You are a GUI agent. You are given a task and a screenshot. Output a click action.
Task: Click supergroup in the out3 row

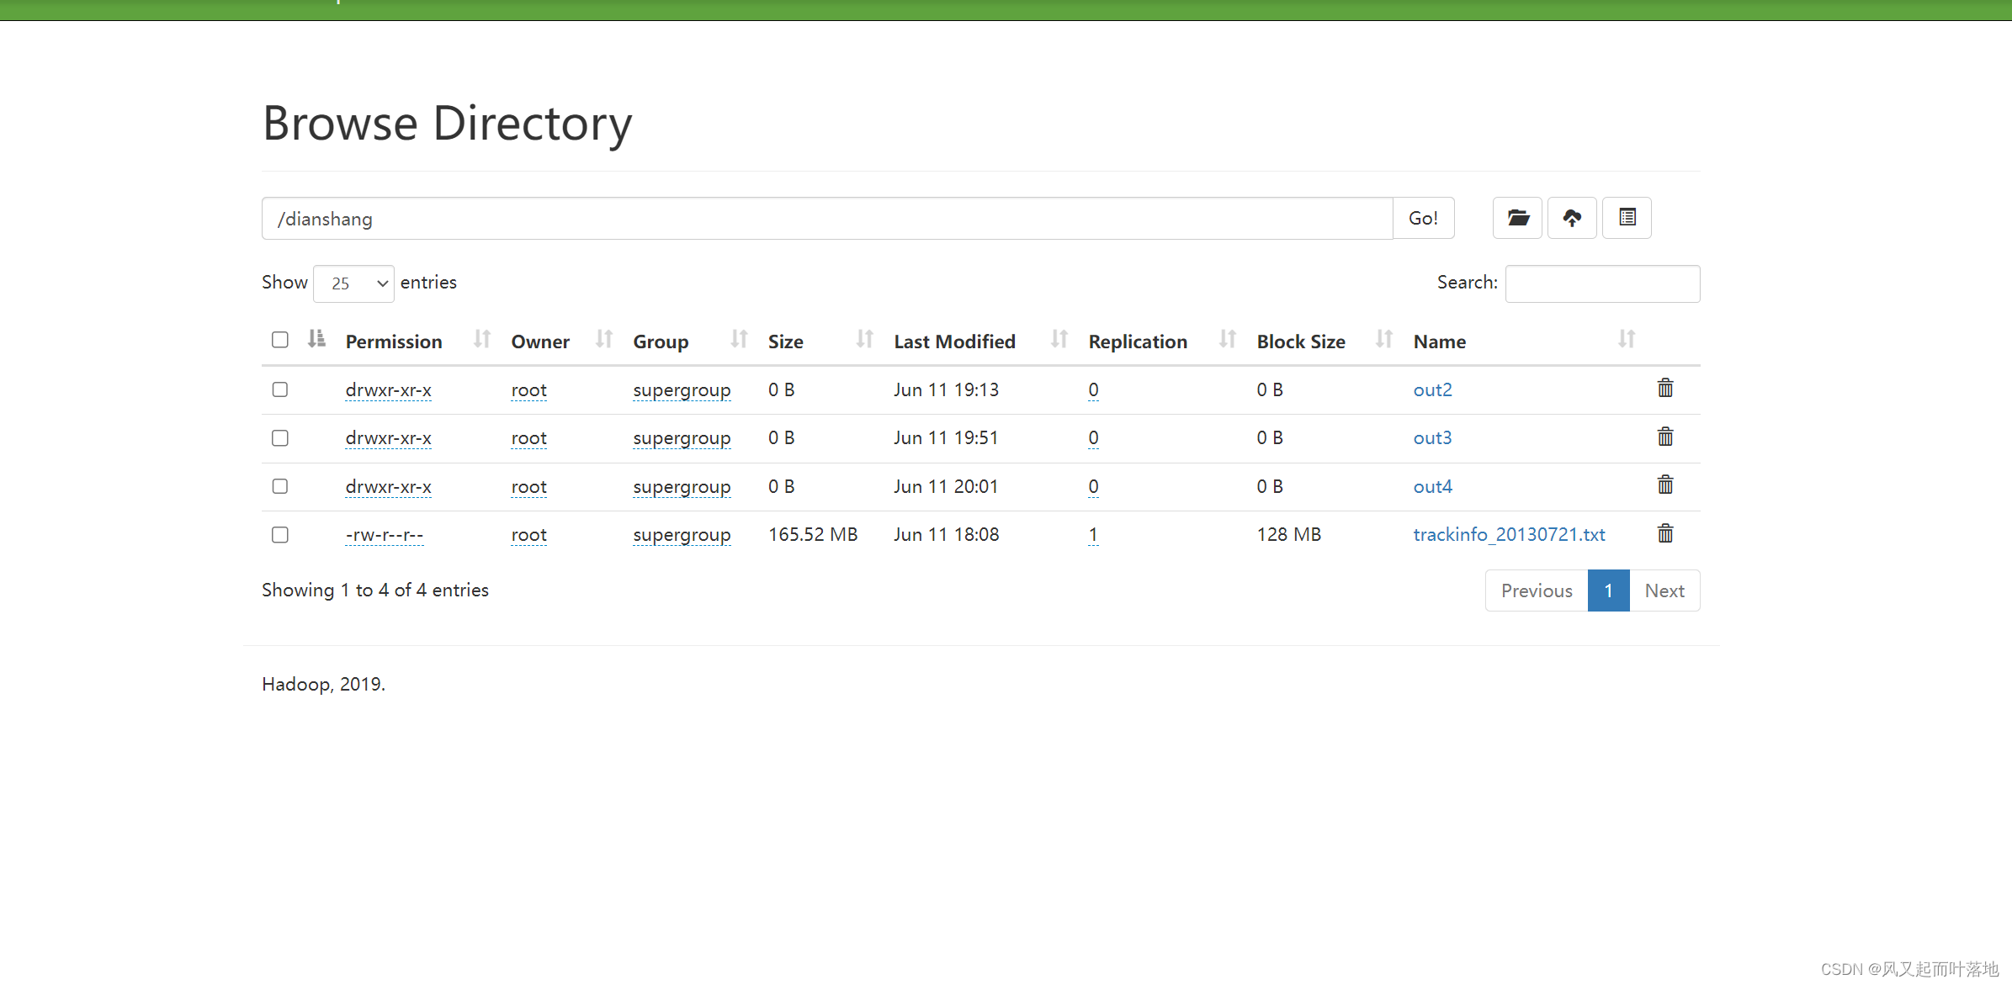coord(682,438)
